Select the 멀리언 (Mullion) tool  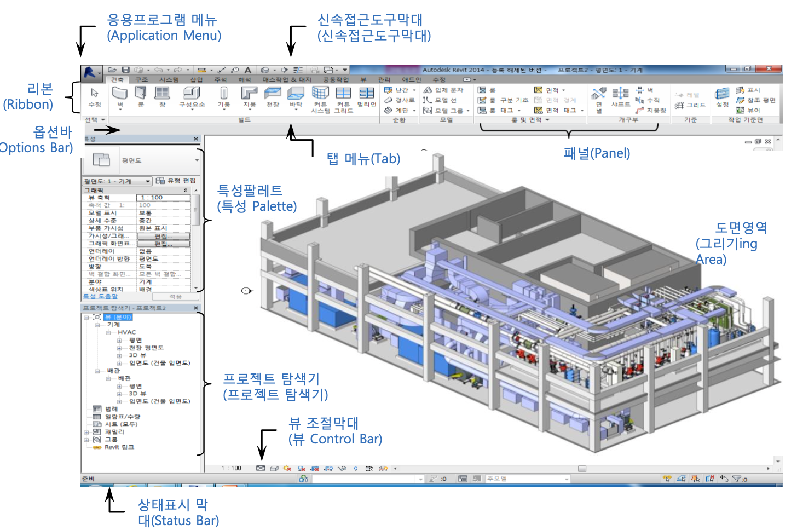366,97
